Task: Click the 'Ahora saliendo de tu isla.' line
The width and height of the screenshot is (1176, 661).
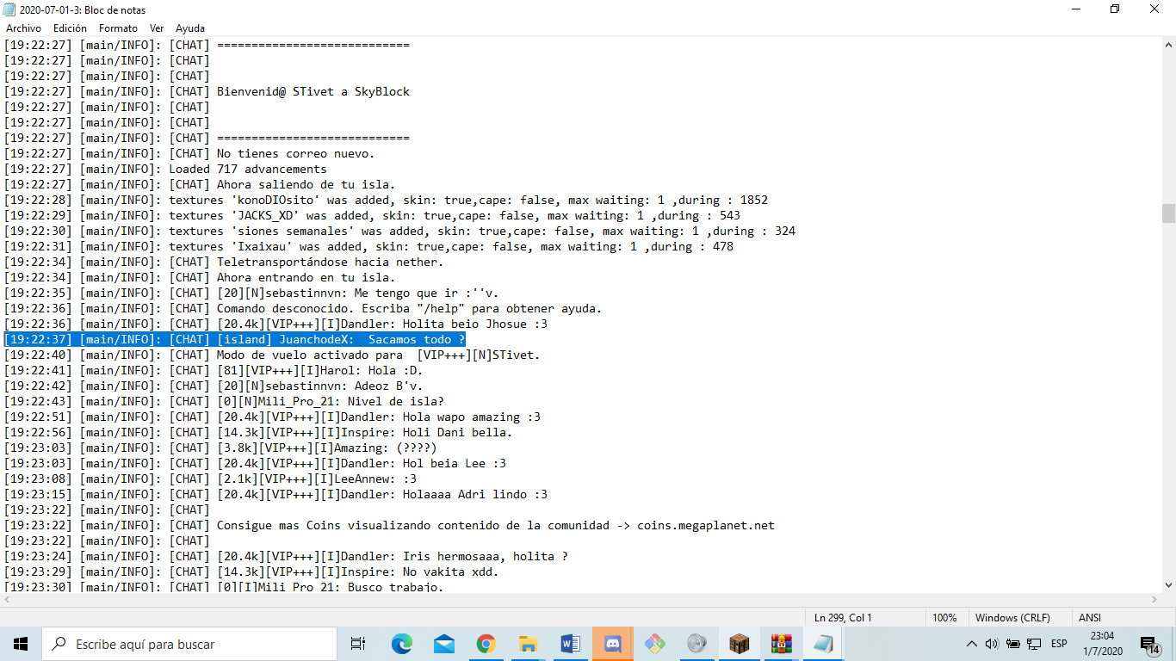Action: 200,184
